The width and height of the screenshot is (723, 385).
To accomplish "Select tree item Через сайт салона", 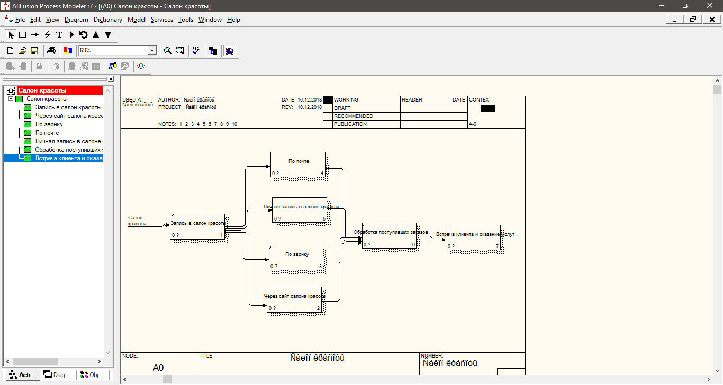I will 69,116.
